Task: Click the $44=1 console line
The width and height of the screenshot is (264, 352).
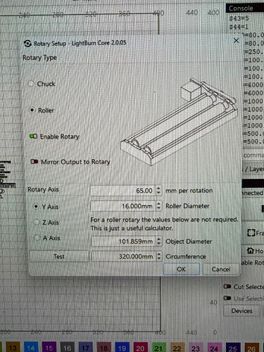Action: tap(239, 27)
